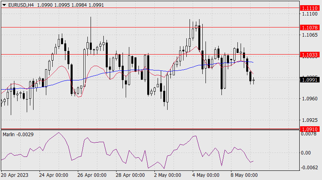Click the -0.0062 value on Marlin scale
322x180 pixels.
(309, 167)
